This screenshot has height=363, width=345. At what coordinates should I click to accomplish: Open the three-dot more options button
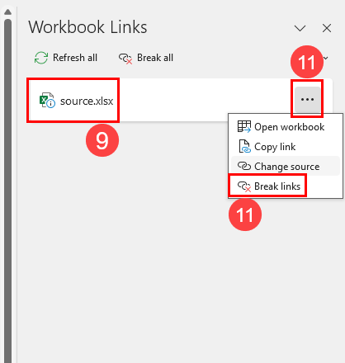(307, 99)
